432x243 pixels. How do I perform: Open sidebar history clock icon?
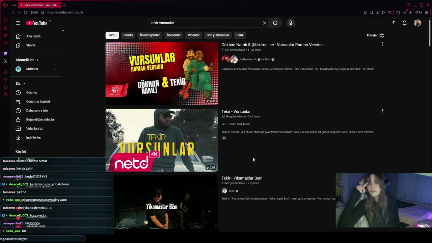5,80
